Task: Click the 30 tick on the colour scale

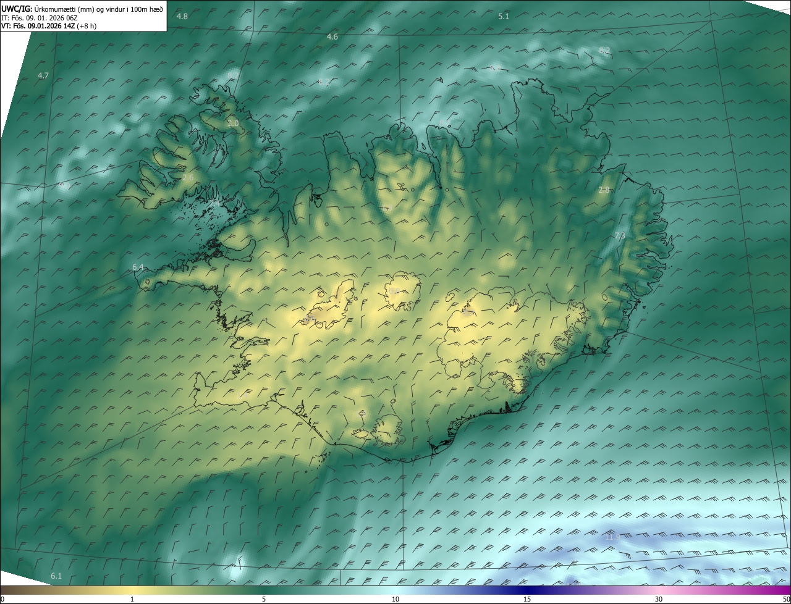Action: pos(659,600)
